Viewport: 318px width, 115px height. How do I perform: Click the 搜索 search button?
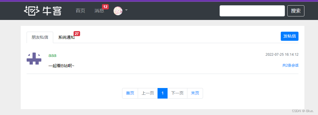pyautogui.click(x=296, y=11)
